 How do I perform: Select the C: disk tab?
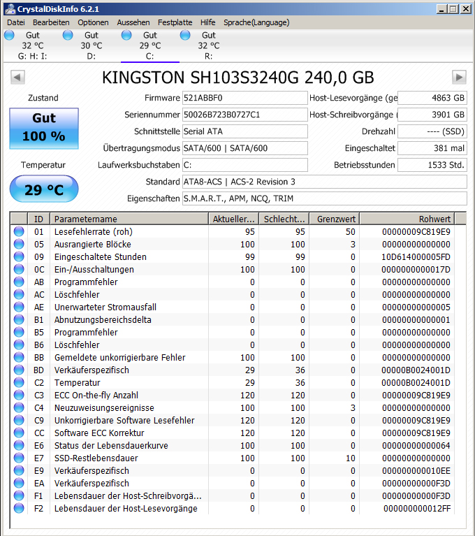tap(150, 45)
